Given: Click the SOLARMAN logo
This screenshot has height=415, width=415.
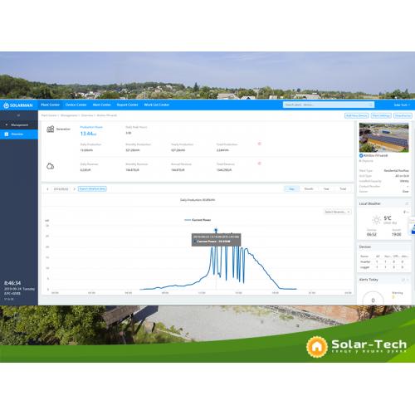Looking at the screenshot, I should tap(18, 105).
